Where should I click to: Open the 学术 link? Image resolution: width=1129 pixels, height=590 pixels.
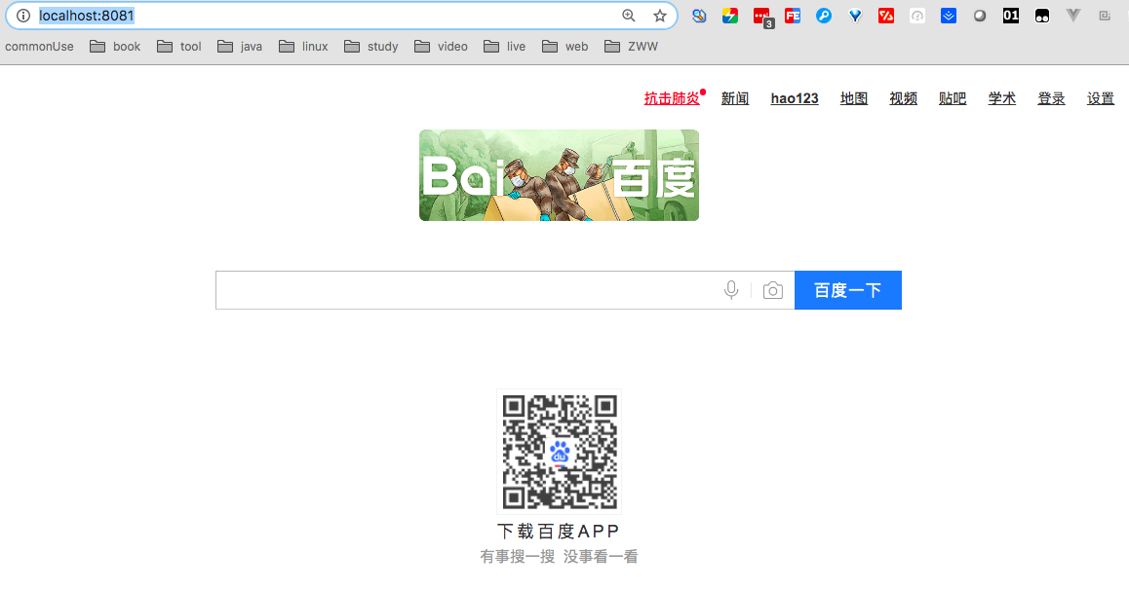tap(1001, 98)
